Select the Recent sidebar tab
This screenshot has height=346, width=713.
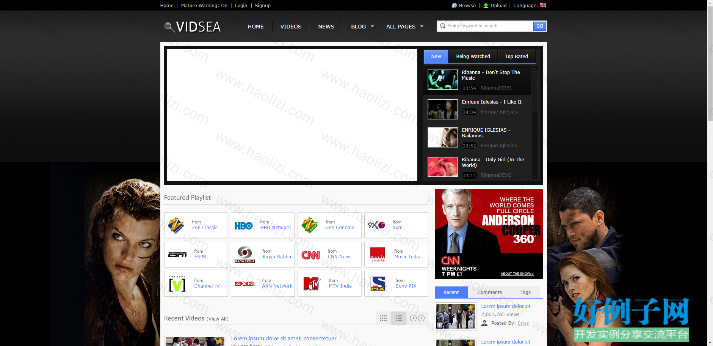tap(451, 293)
